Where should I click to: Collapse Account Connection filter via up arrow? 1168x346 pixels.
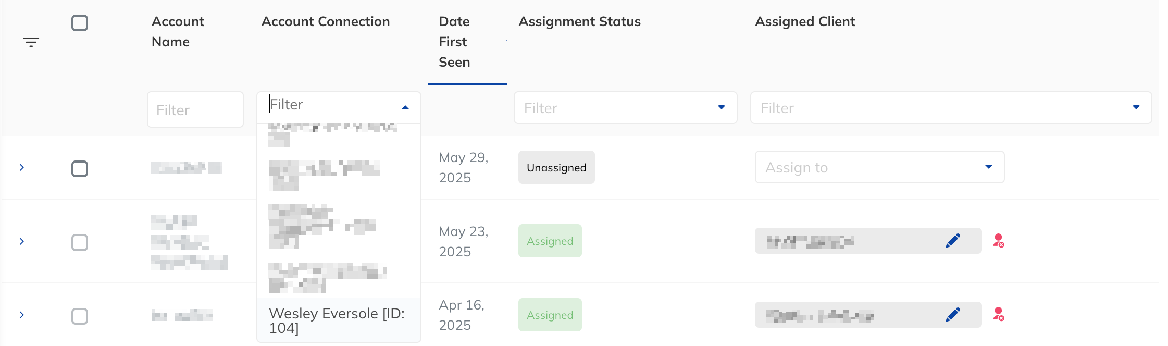click(x=405, y=107)
